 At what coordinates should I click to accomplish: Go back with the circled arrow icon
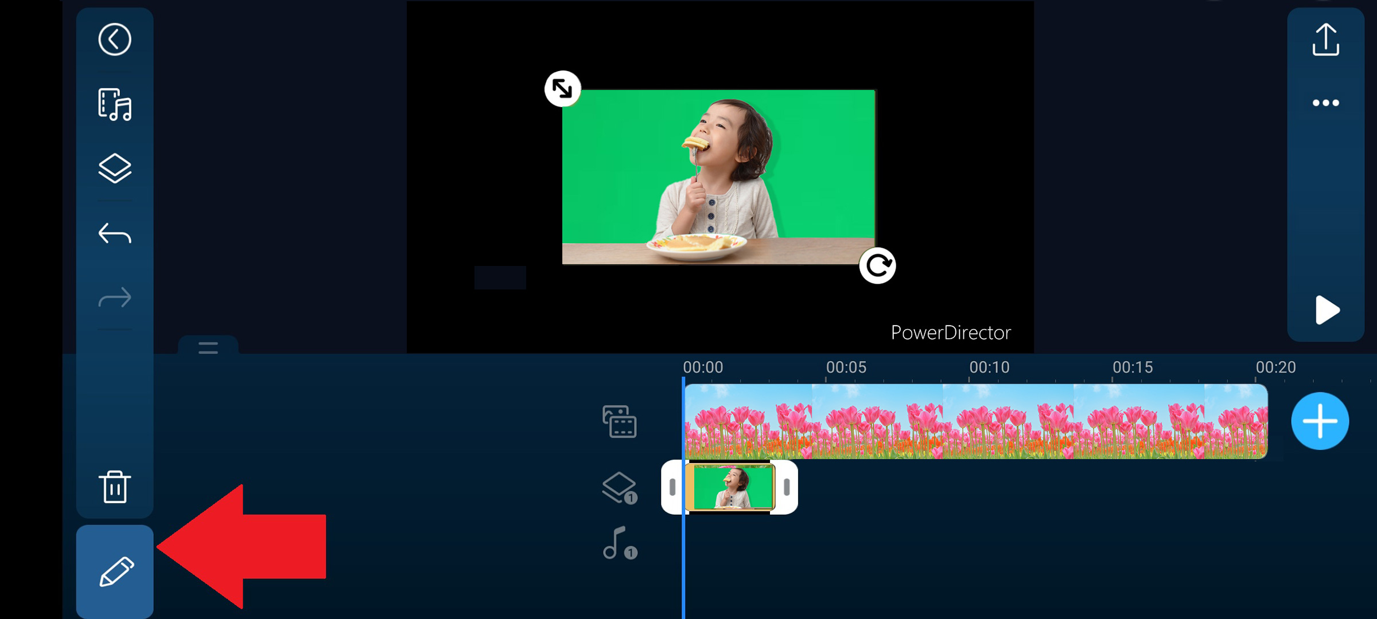point(115,40)
